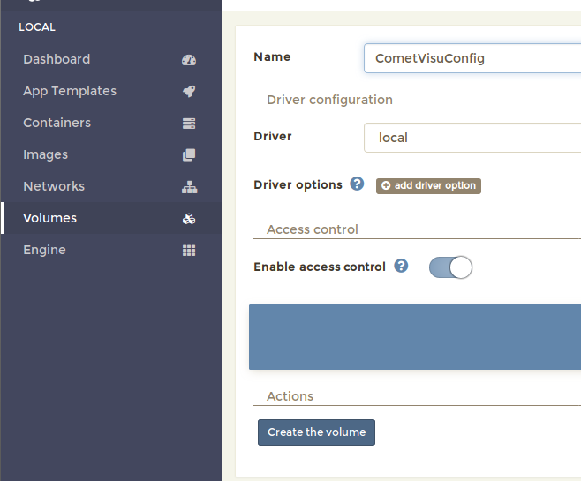Click the Networks sitemap icon
581x481 pixels.
[x=188, y=187]
